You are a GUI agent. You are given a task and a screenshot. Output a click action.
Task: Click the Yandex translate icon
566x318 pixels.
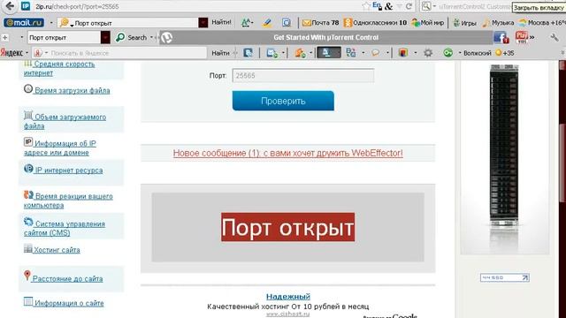(x=350, y=53)
